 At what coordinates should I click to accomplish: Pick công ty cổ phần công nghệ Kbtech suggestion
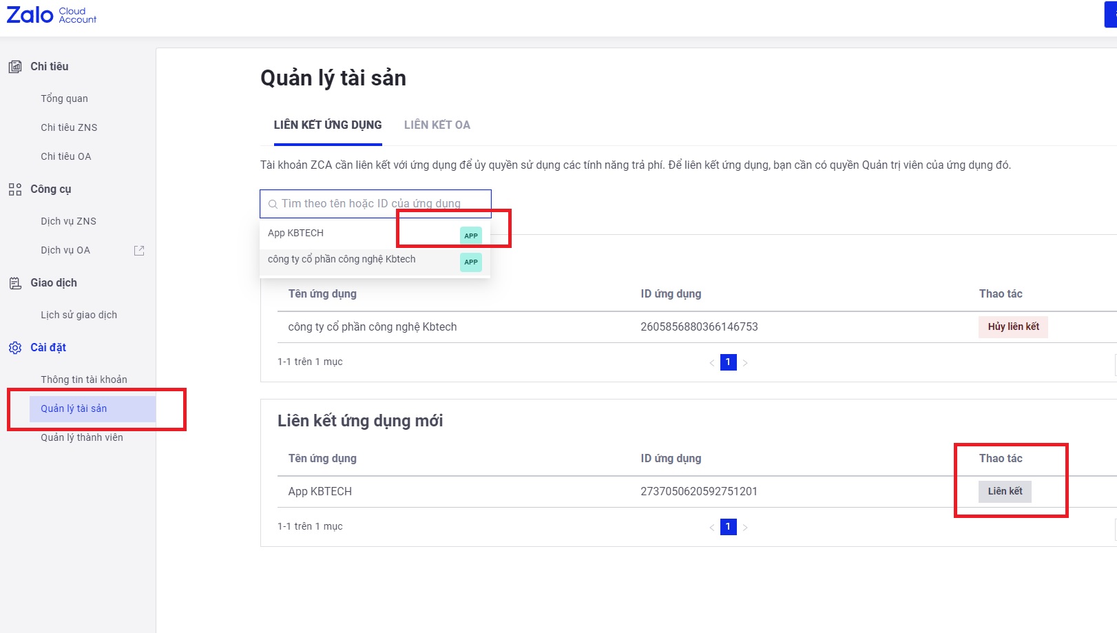(342, 260)
